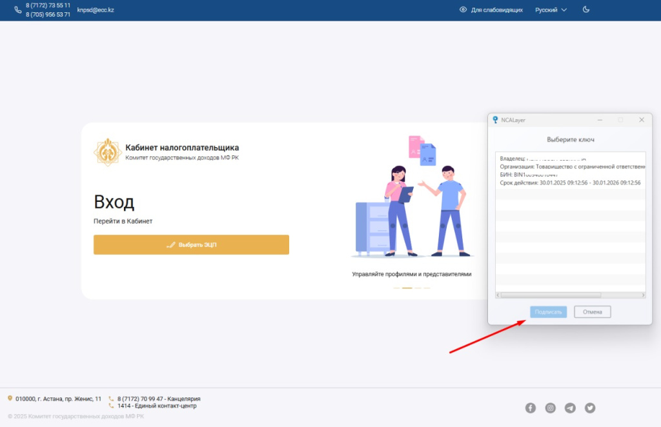Click the phone icon in the top bar
The height and width of the screenshot is (427, 661).
click(x=17, y=10)
